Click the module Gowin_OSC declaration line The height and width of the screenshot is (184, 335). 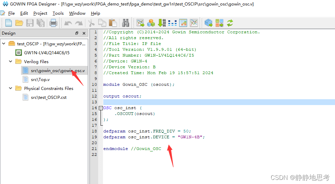(x=139, y=84)
